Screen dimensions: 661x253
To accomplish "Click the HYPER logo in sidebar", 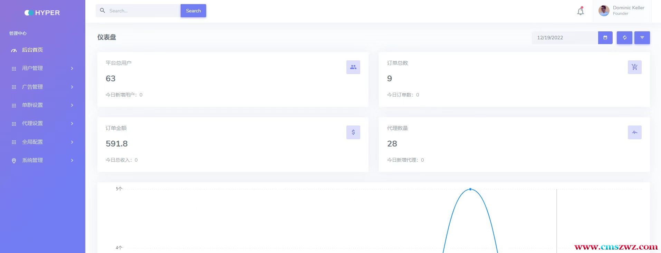I will point(42,13).
